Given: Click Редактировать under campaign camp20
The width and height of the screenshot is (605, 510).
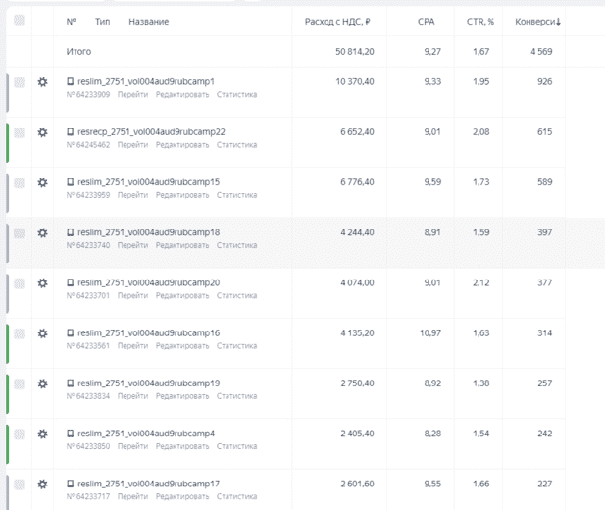Looking at the screenshot, I should coord(182,295).
